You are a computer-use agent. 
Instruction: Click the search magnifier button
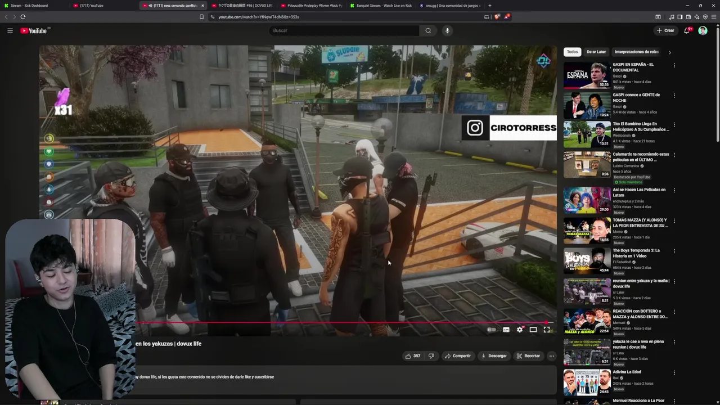(428, 30)
